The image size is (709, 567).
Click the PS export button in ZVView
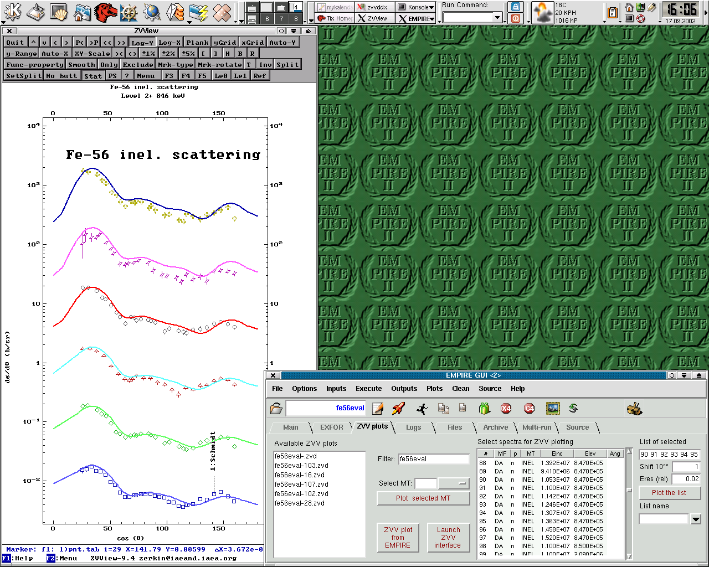click(112, 76)
